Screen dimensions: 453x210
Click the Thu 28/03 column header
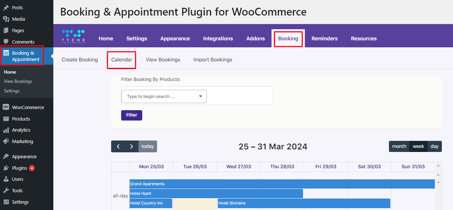click(282, 167)
